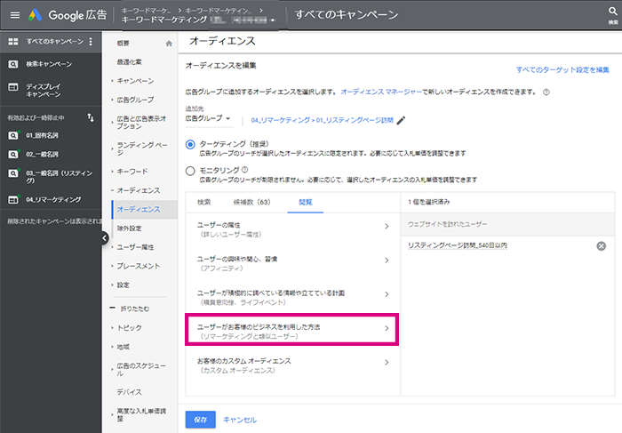Collapse the left sidebar with the chevron button
This screenshot has height=433, width=622.
tap(104, 237)
